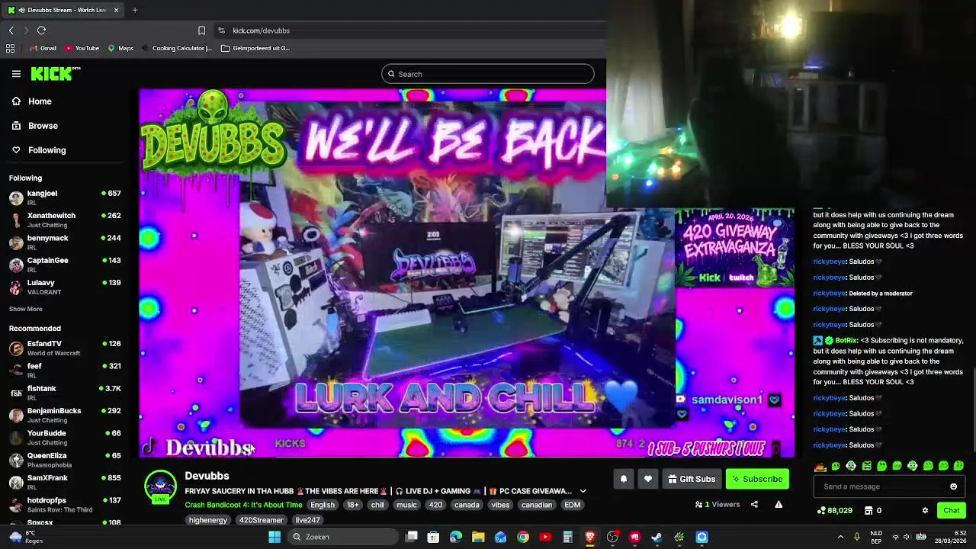Open BenjaminBucks recommended channel

point(65,415)
